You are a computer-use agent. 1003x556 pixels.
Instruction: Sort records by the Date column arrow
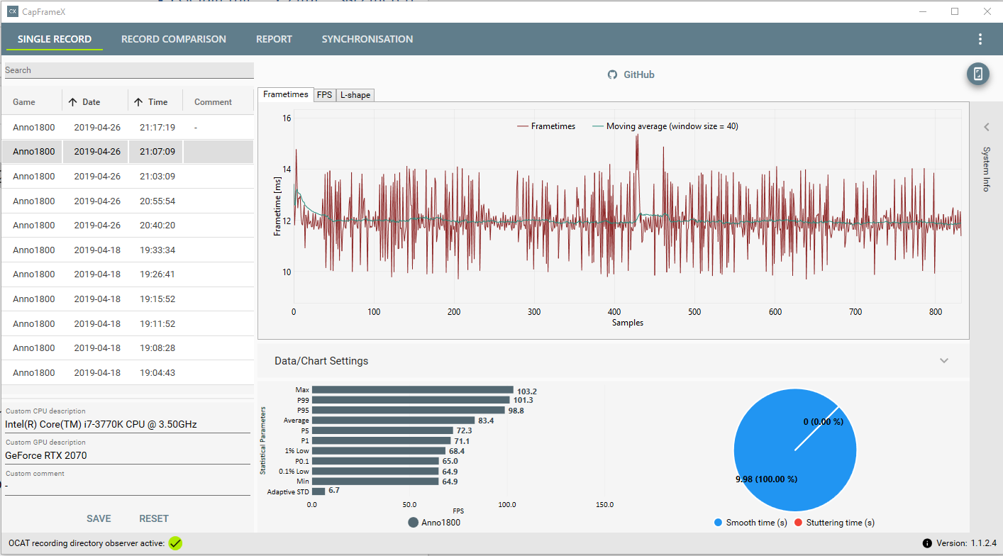coord(72,102)
